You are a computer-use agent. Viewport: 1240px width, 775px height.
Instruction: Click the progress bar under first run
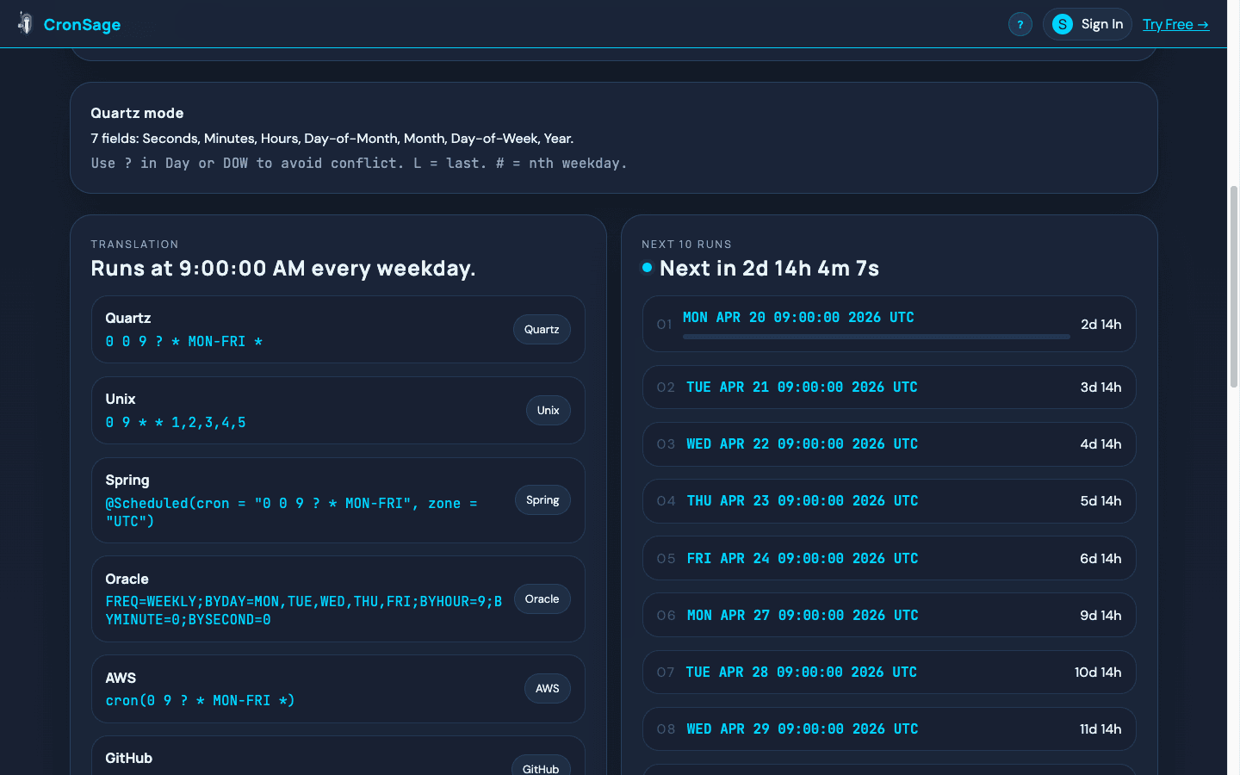(876, 337)
